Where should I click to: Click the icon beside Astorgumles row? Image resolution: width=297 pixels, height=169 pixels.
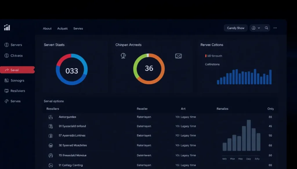(50, 117)
